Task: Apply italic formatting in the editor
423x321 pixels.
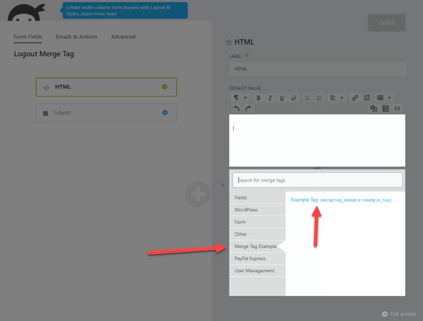Action: (x=270, y=97)
